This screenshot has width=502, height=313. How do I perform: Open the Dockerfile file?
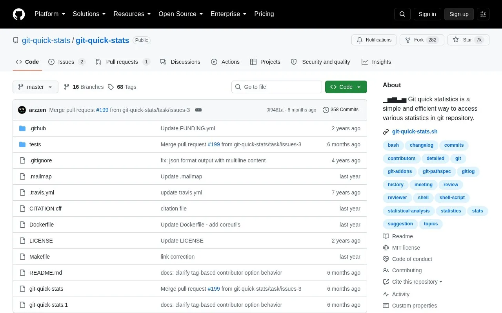(42, 225)
